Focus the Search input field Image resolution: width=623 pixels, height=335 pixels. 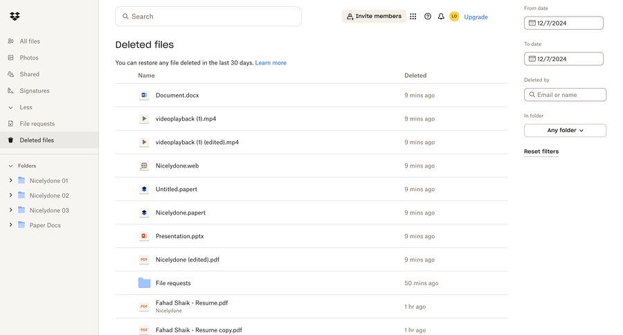tap(208, 17)
